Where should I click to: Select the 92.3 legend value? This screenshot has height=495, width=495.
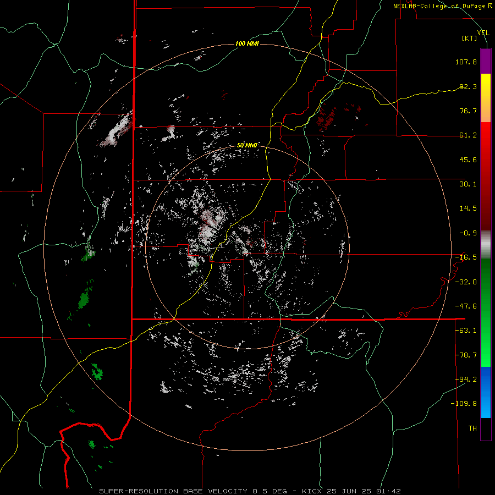click(468, 86)
